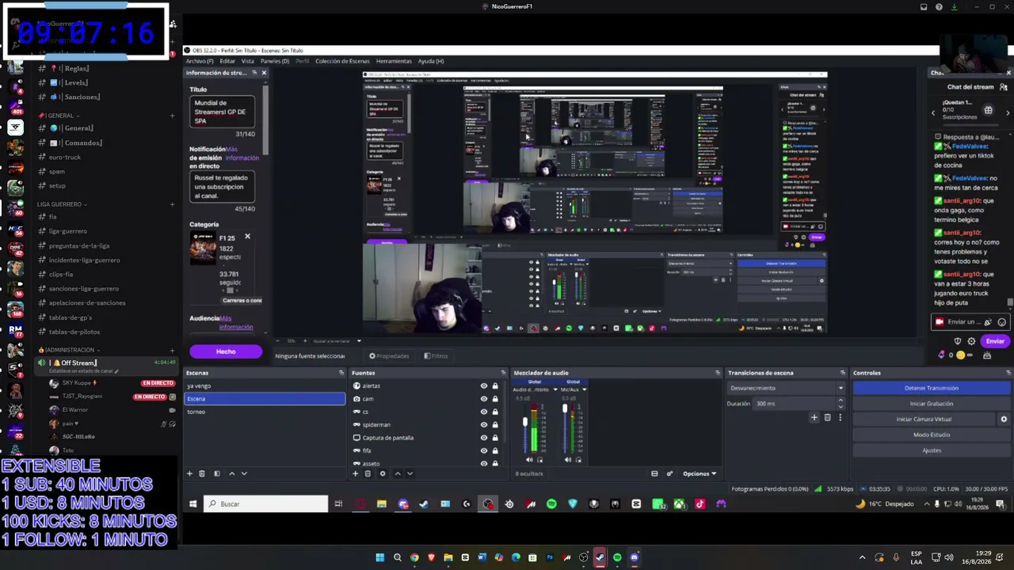
Task: Open source properties gear in Fuentes toolbar
Action: click(x=383, y=473)
